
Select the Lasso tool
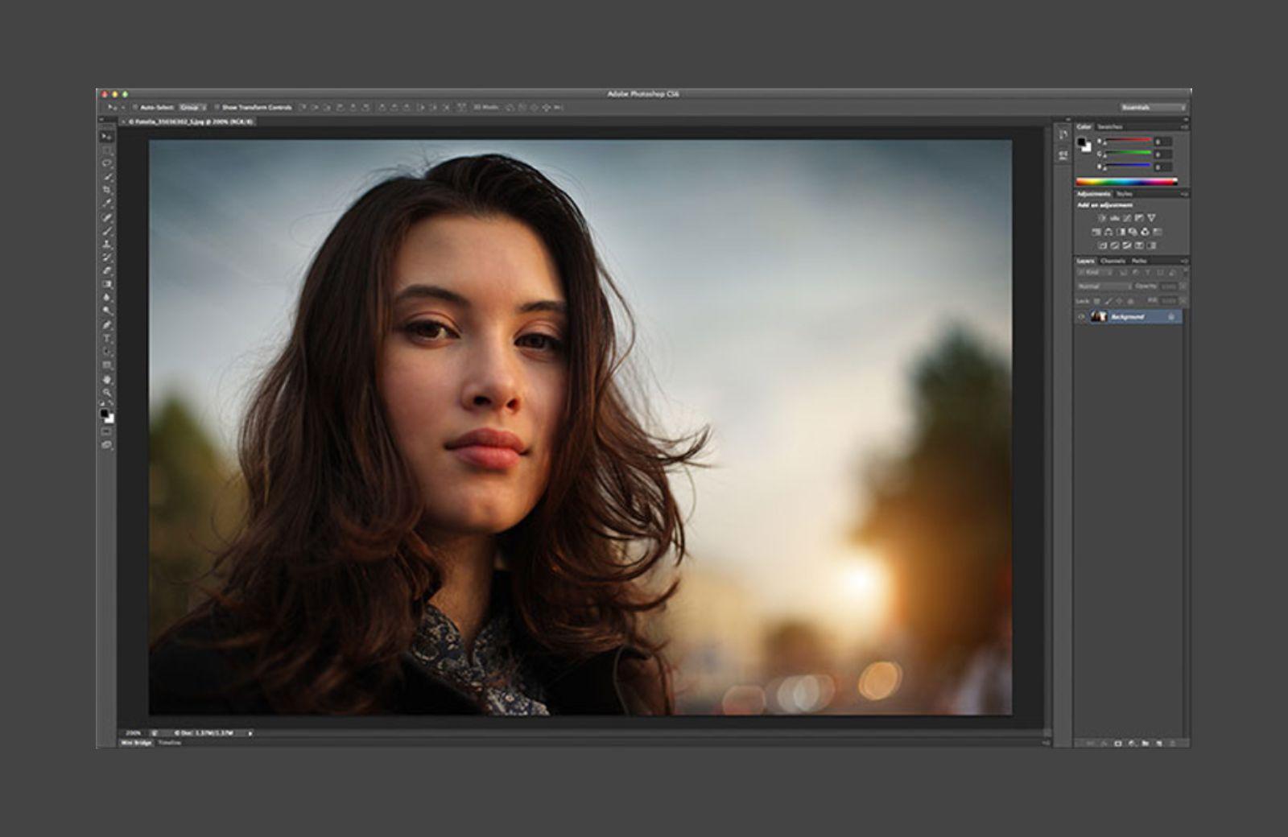[106, 163]
